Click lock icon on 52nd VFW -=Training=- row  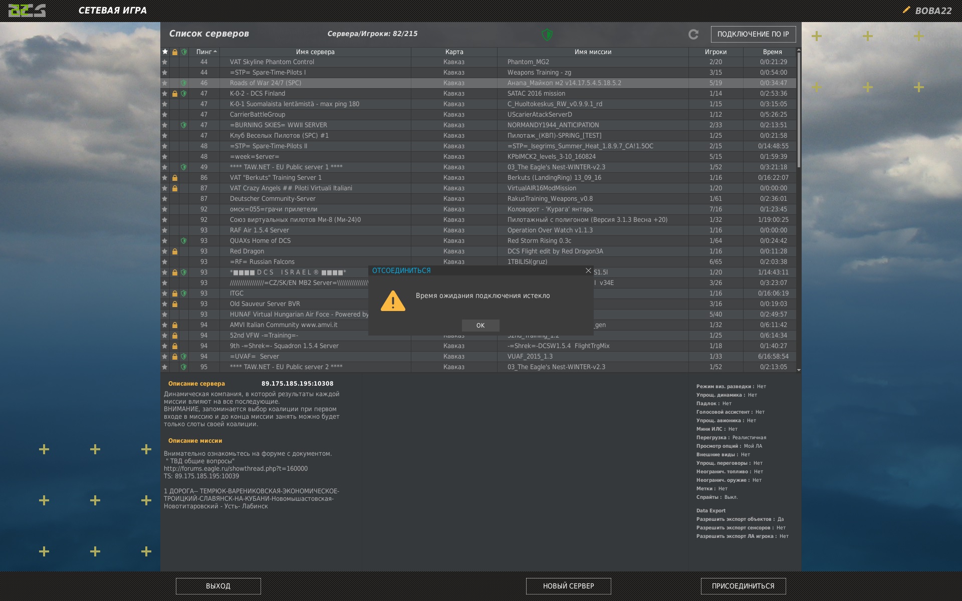pos(174,336)
